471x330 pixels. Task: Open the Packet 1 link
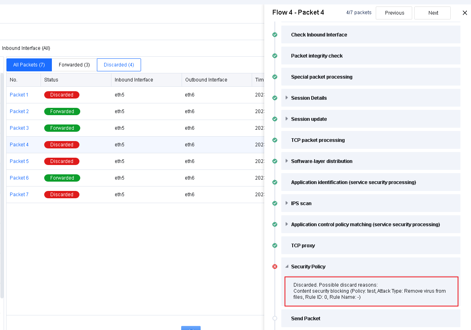coord(19,95)
